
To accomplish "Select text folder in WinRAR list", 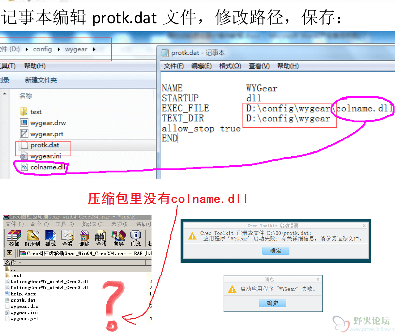I will (x=13, y=275).
